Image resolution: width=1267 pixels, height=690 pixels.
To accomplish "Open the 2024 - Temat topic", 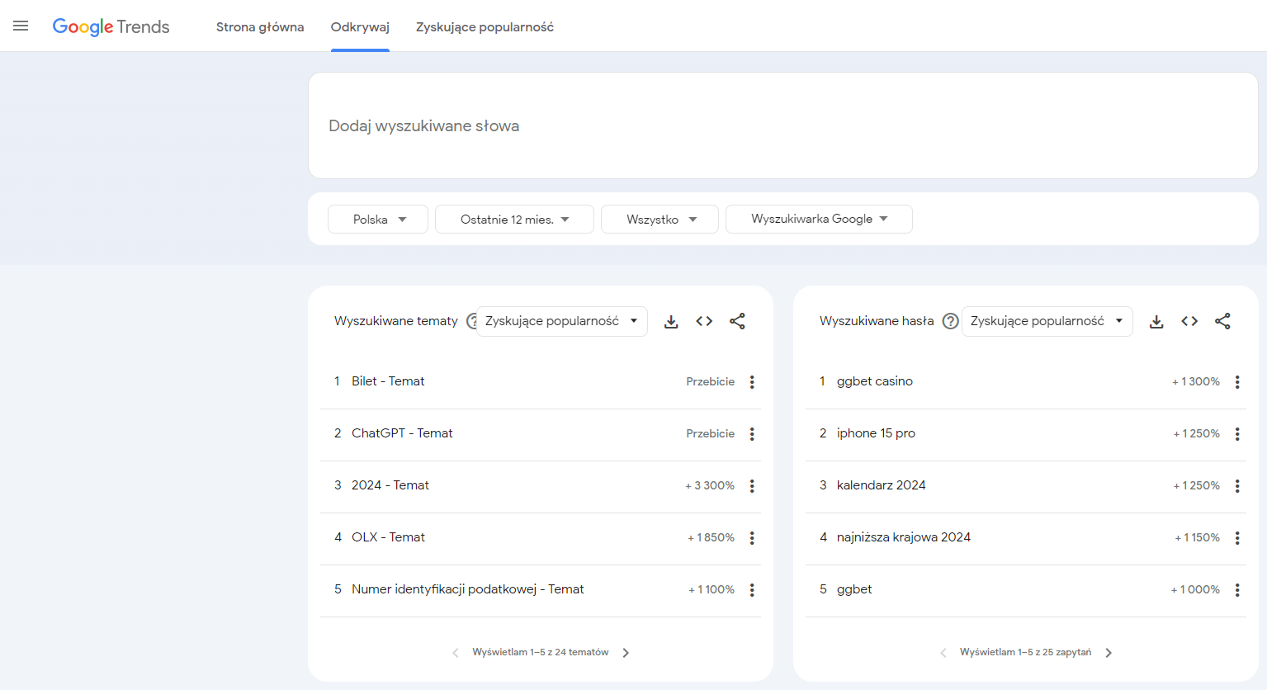I will point(390,485).
